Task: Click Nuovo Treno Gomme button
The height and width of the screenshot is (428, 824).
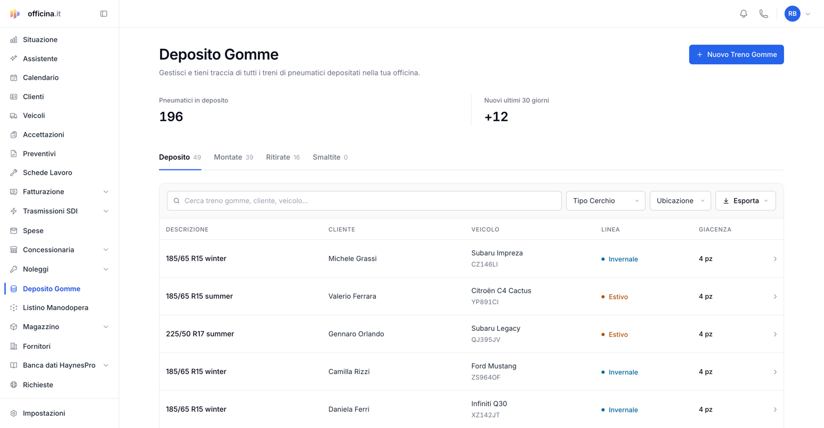Action: pos(736,55)
